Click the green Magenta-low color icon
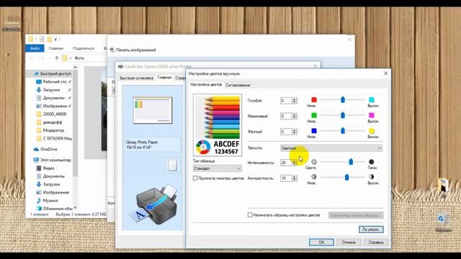Viewport: 461px width, 259px height. [x=314, y=115]
